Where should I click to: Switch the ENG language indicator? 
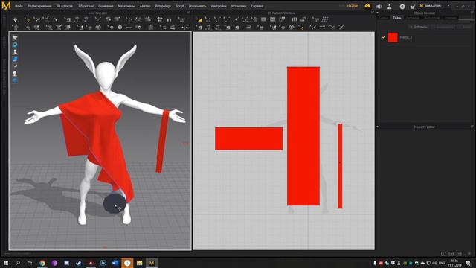tap(442, 263)
